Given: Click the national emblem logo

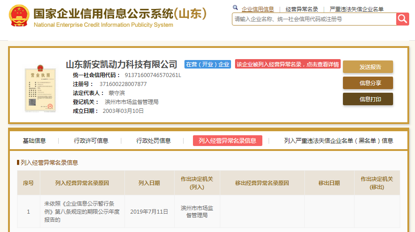Looking at the screenshot, I should pyautogui.click(x=19, y=16).
